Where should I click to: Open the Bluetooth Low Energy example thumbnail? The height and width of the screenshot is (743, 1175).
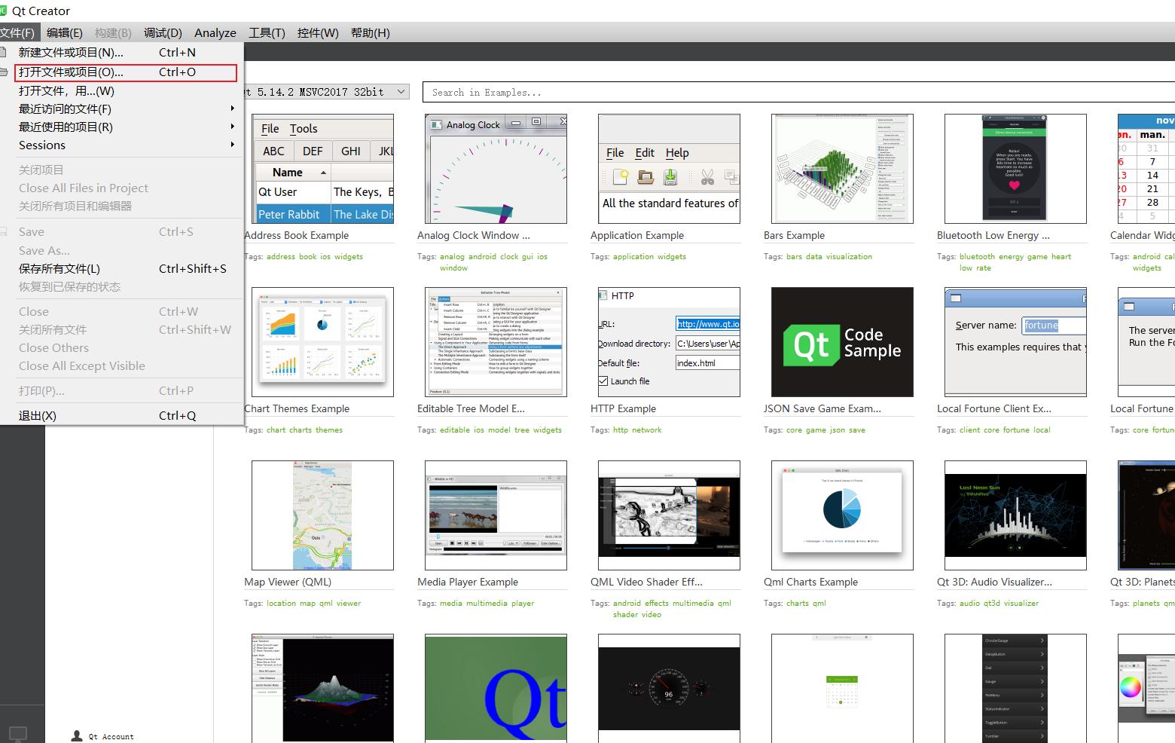(x=1015, y=169)
